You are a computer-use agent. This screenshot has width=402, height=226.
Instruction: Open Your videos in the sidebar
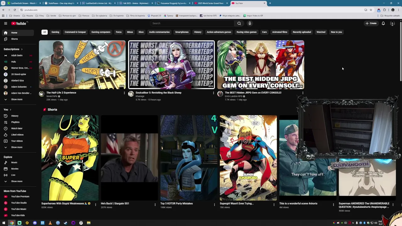pyautogui.click(x=18, y=141)
